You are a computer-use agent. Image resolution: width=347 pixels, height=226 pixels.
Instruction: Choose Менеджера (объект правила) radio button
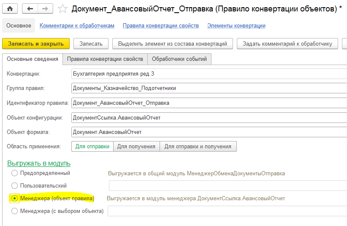coord(15,198)
